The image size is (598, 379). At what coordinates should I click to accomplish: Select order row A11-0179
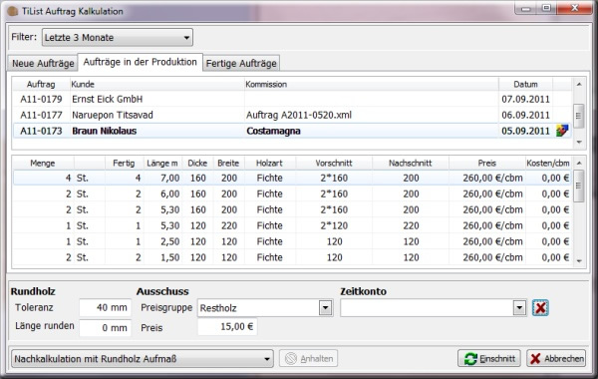(x=292, y=99)
